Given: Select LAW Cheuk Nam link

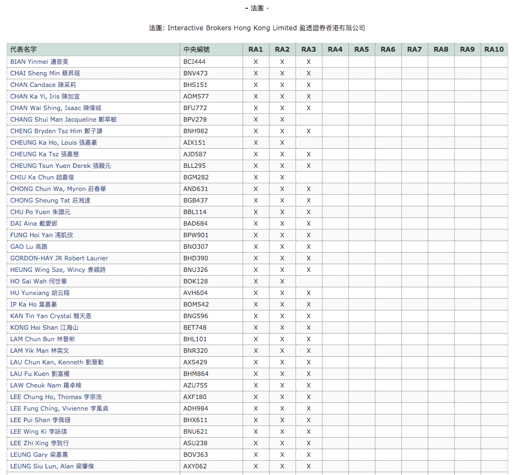Looking at the screenshot, I should [x=46, y=385].
